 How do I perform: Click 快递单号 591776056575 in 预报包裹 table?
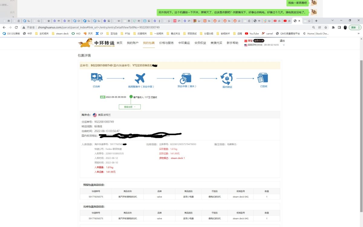[96, 197]
